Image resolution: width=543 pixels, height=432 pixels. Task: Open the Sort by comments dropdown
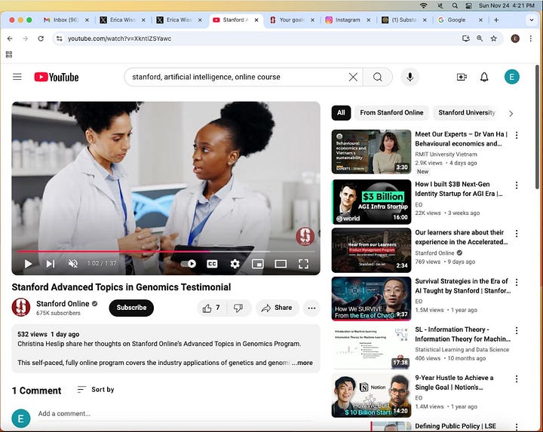(96, 390)
